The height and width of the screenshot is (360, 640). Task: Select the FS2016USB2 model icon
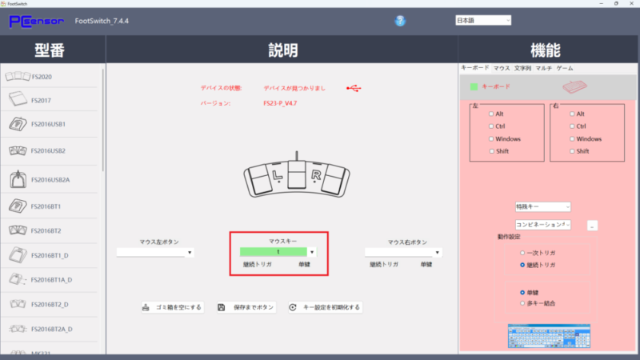click(x=18, y=150)
